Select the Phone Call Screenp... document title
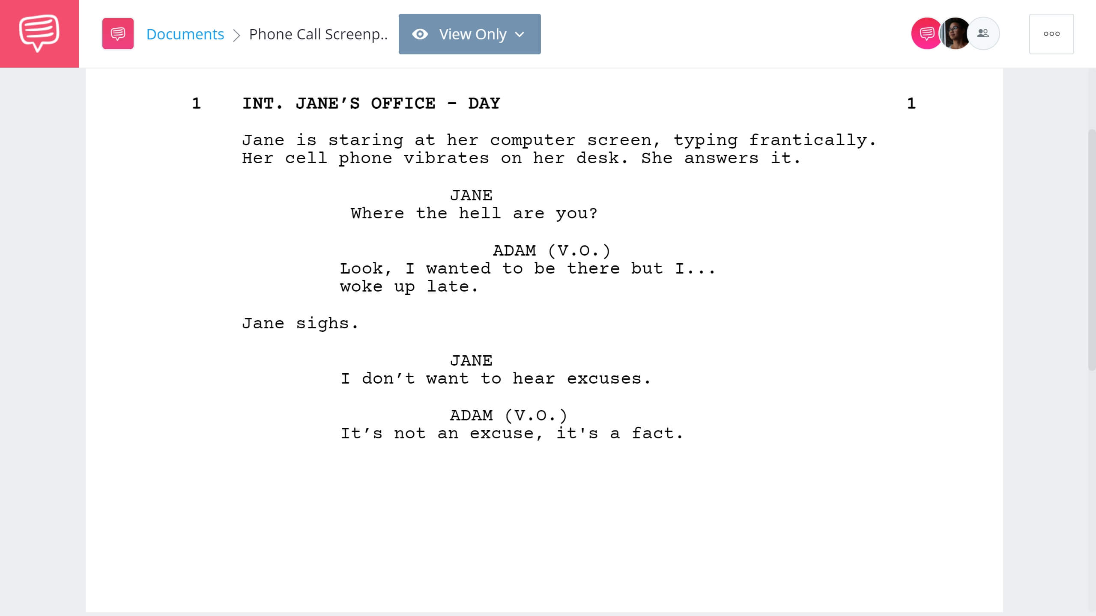Screen dimensions: 1096x616 point(318,33)
